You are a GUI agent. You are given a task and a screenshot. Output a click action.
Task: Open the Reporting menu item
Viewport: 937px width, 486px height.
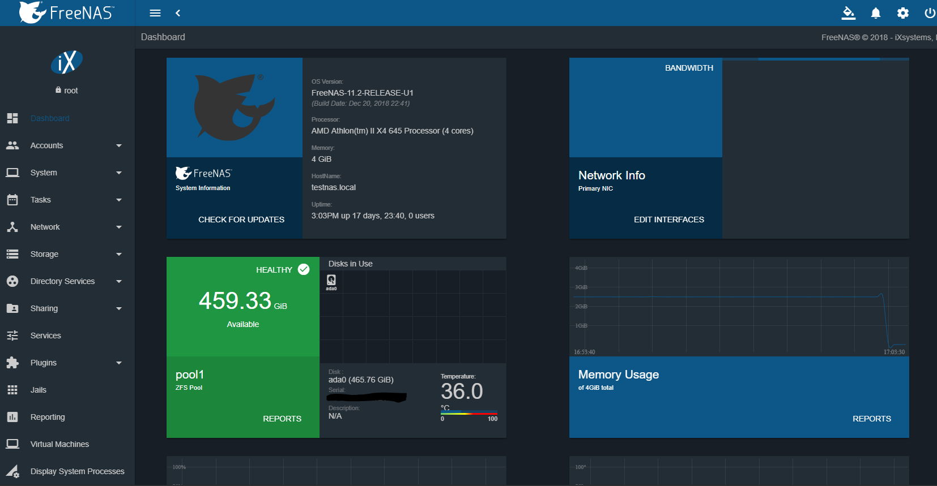pos(67,417)
